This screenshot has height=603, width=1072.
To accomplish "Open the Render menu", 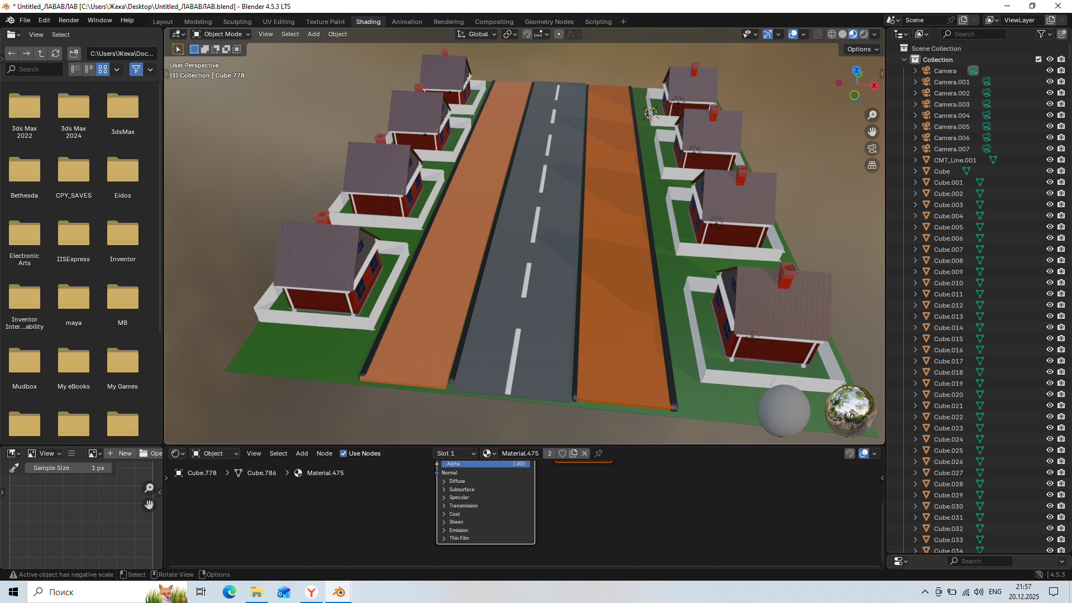I will pyautogui.click(x=69, y=20).
